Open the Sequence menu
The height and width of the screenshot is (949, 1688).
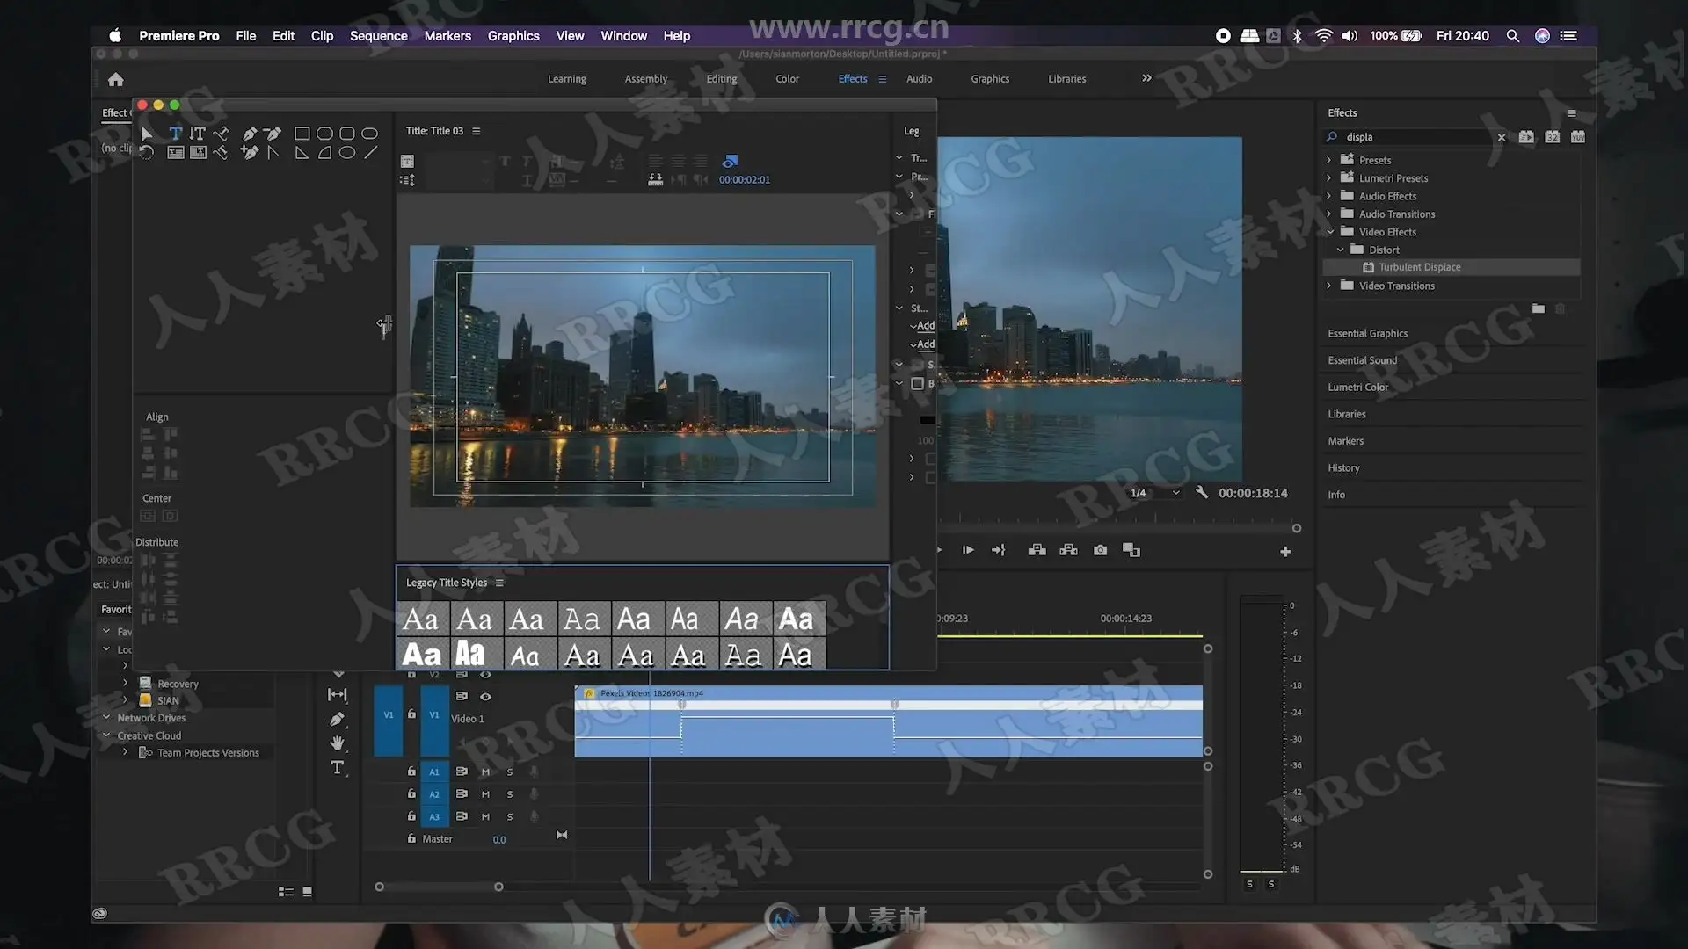[x=378, y=36]
